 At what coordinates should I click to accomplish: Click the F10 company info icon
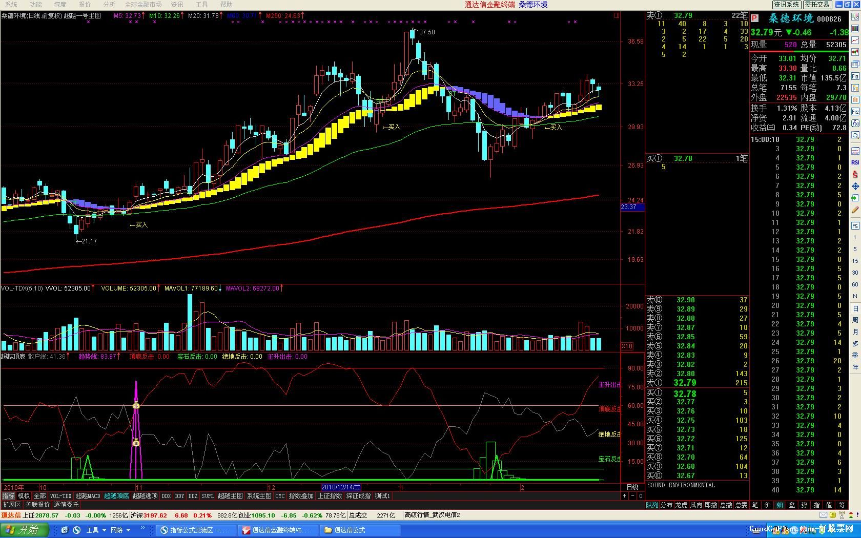click(855, 76)
